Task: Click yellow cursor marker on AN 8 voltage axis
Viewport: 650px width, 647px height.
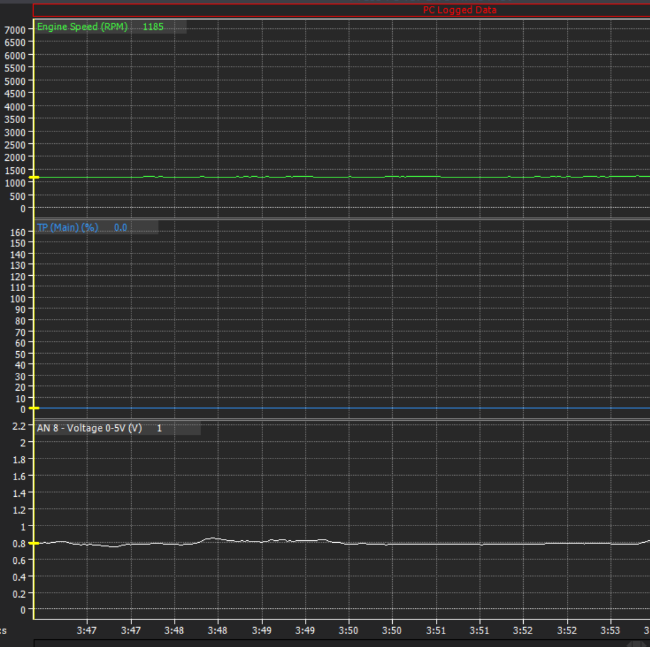Action: (34, 543)
